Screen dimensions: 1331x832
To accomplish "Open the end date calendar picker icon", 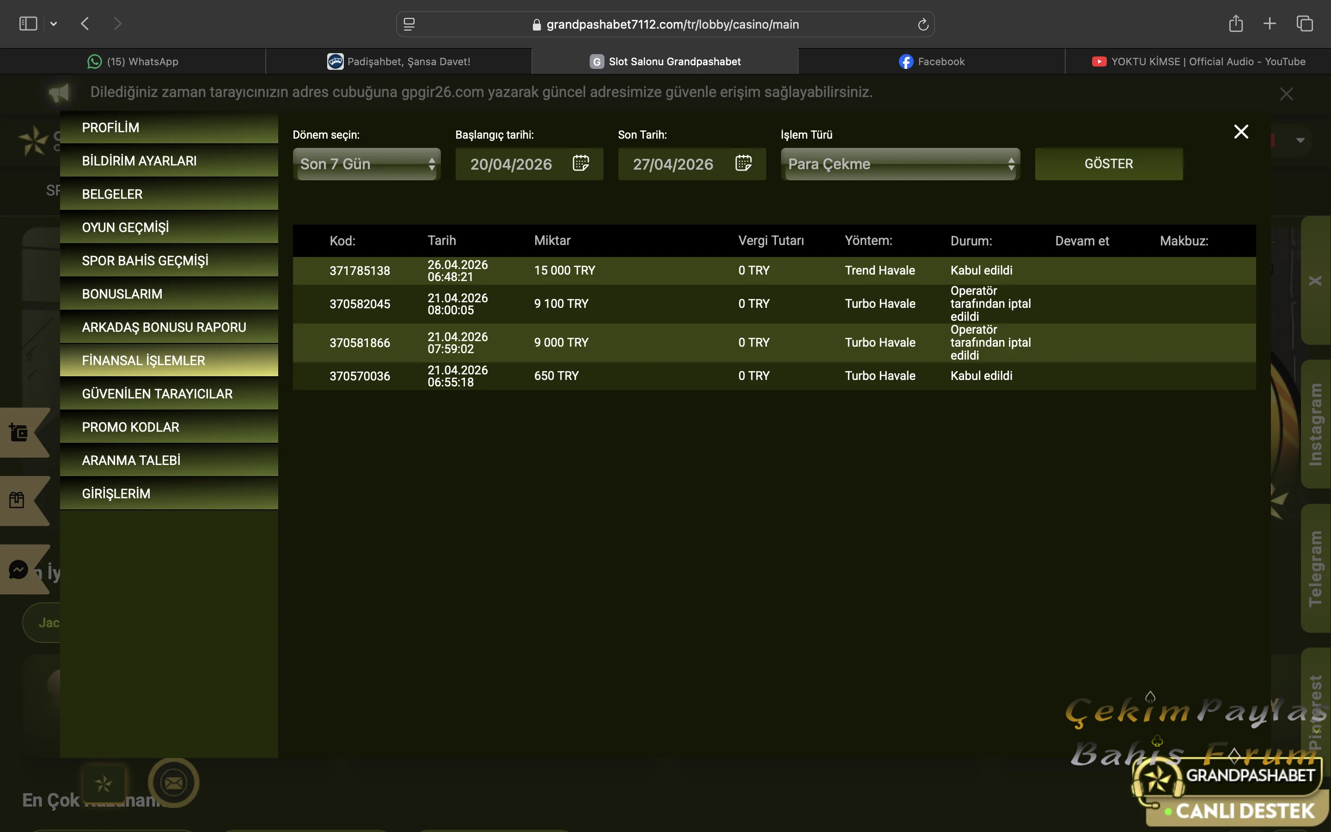I will [743, 164].
